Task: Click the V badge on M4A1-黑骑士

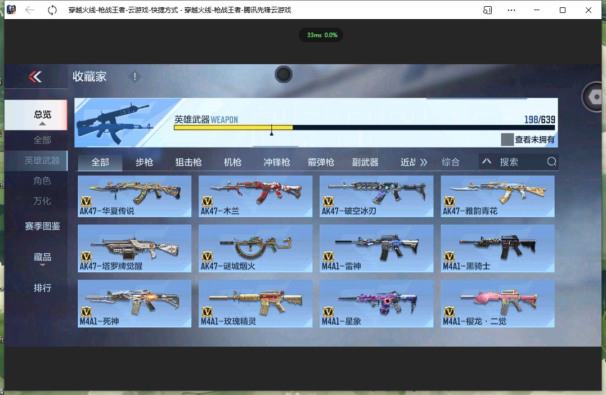Action: click(x=449, y=256)
